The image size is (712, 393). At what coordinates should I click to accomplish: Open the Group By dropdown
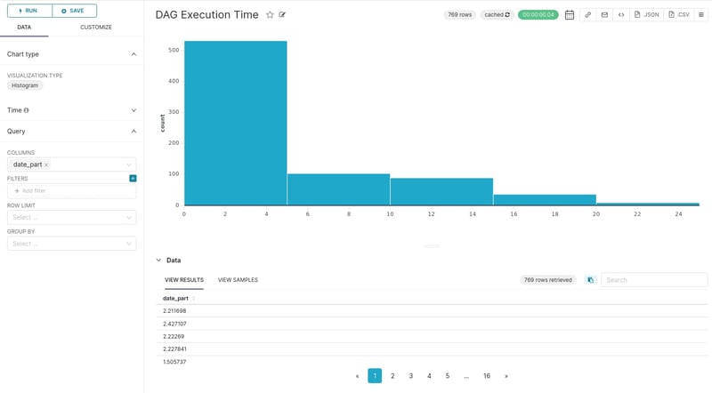(71, 244)
